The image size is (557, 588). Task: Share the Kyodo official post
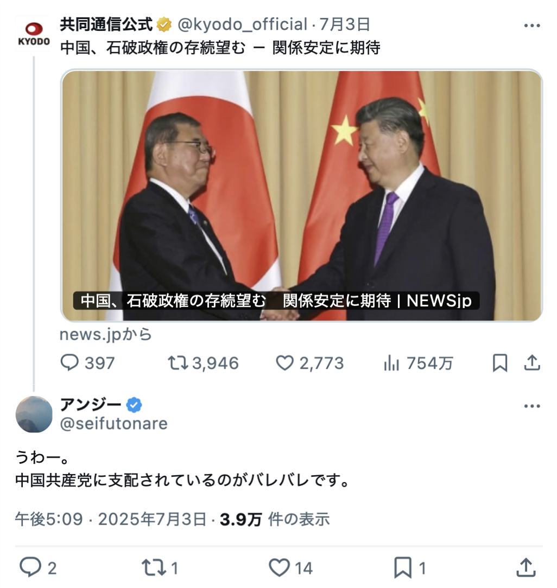click(532, 363)
